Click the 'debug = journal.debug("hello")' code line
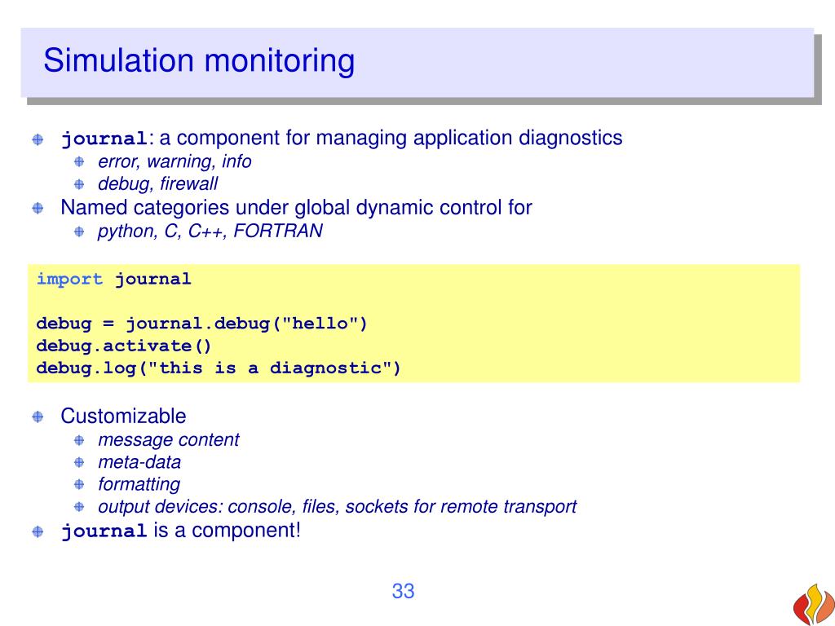835x626 pixels. point(202,324)
